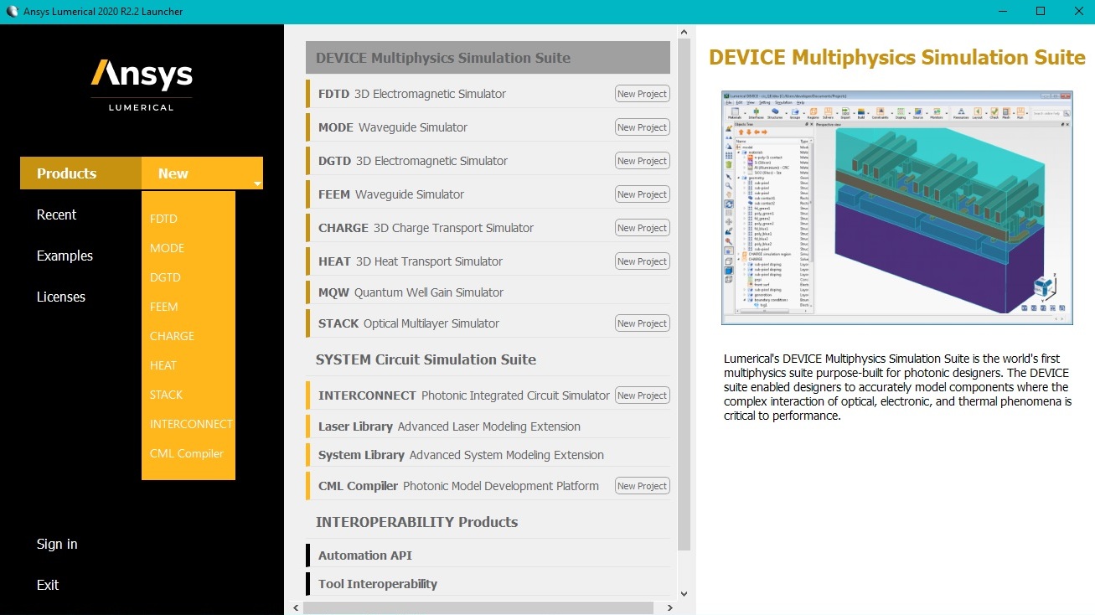The width and height of the screenshot is (1095, 615).
Task: Open the Automation API entry
Action: [365, 556]
